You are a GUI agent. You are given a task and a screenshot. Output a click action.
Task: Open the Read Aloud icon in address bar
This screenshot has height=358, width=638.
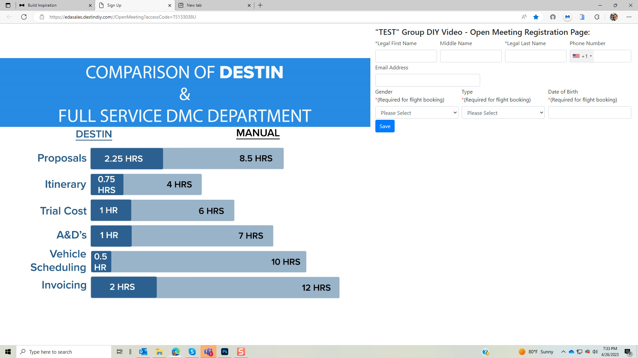point(524,17)
